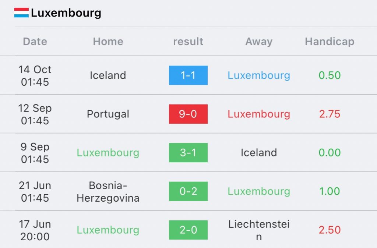
Task: Open the blue 1-1 result badge
Action: (x=188, y=75)
